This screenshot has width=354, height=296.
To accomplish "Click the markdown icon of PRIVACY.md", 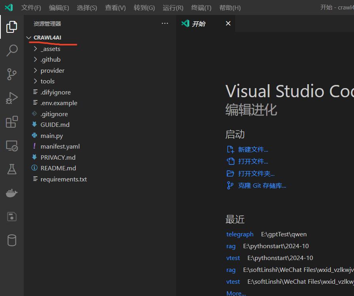I will (x=34, y=157).
